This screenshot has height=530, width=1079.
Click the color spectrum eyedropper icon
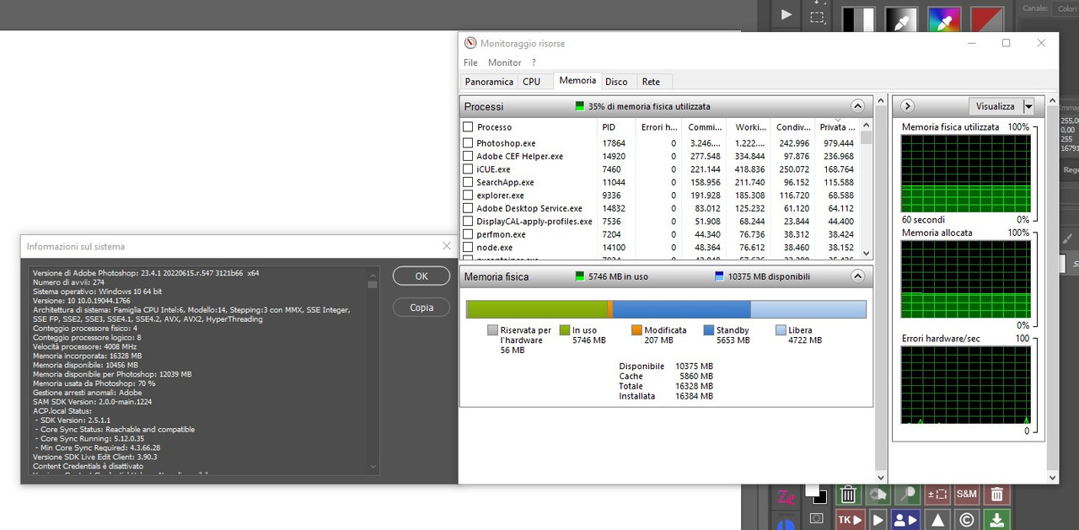tap(946, 19)
